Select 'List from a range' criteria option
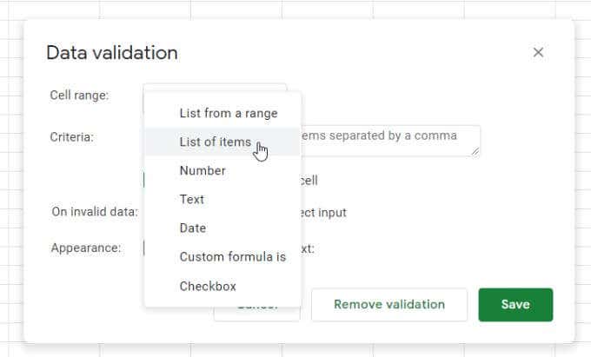The width and height of the screenshot is (591, 357). (x=228, y=113)
